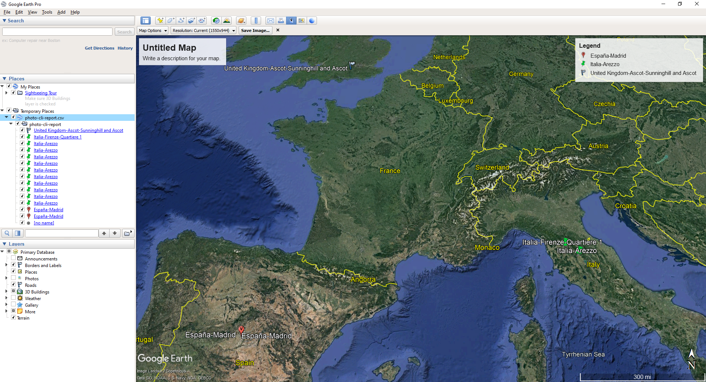Uncheck the Italia-Firenze-Quartiere 1 placemark
The width and height of the screenshot is (706, 382).
pos(22,136)
